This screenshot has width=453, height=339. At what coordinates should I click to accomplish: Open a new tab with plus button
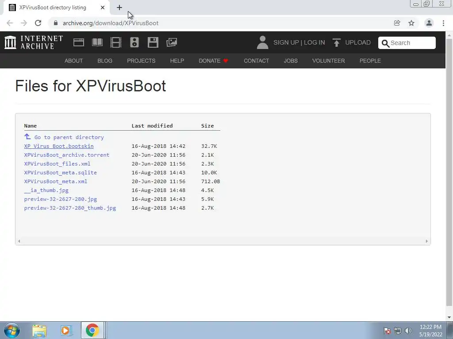click(x=119, y=8)
